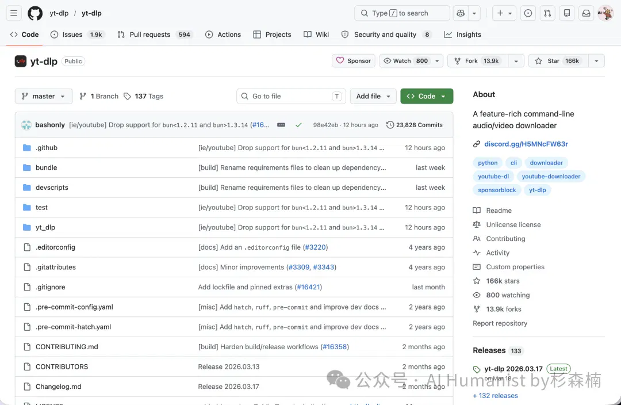
Task: Open the repositories icon in header
Action: pos(567,13)
